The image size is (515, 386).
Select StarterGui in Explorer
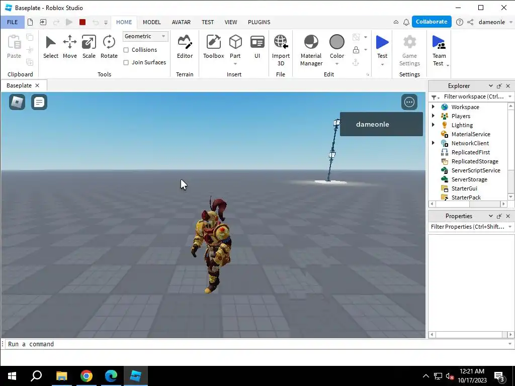[x=464, y=188]
